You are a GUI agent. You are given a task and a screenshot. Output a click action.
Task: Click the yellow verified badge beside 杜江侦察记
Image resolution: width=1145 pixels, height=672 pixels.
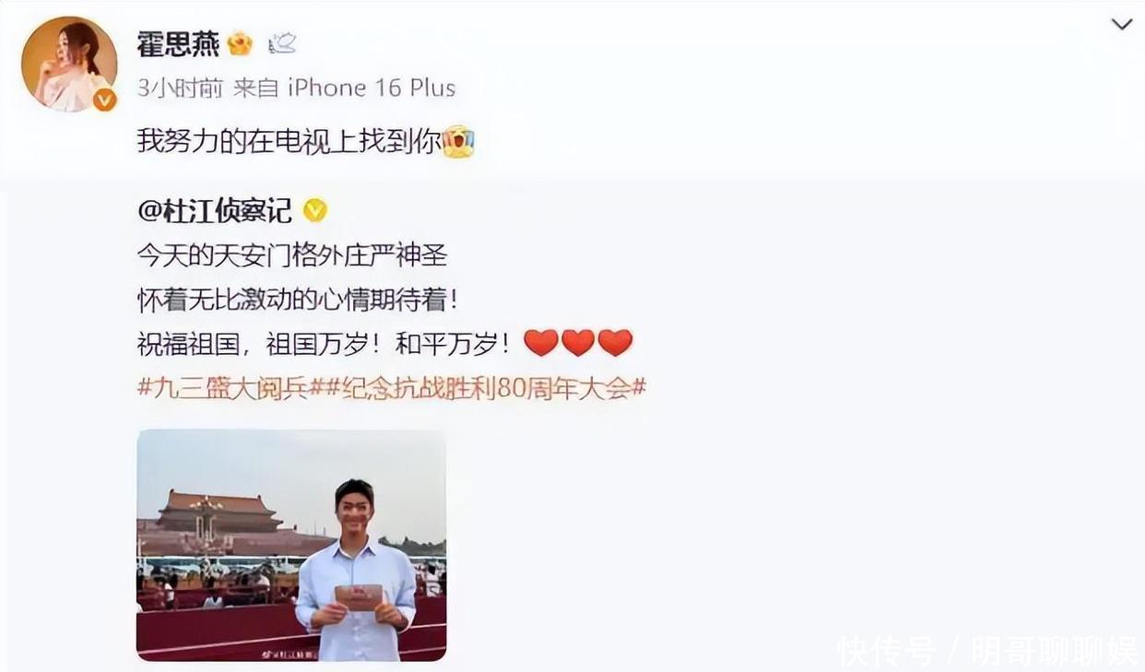pyautogui.click(x=315, y=211)
